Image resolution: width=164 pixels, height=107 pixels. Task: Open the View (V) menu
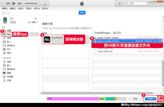[21, 8]
